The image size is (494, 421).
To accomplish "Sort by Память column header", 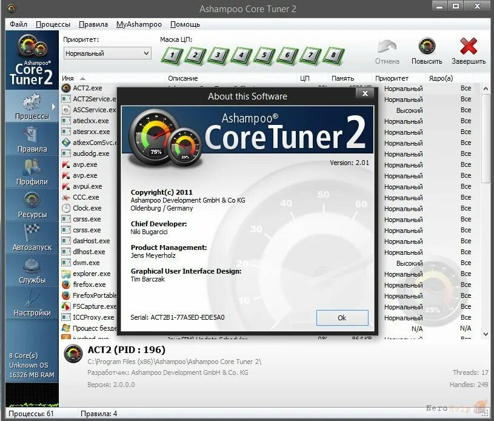I will click(350, 78).
